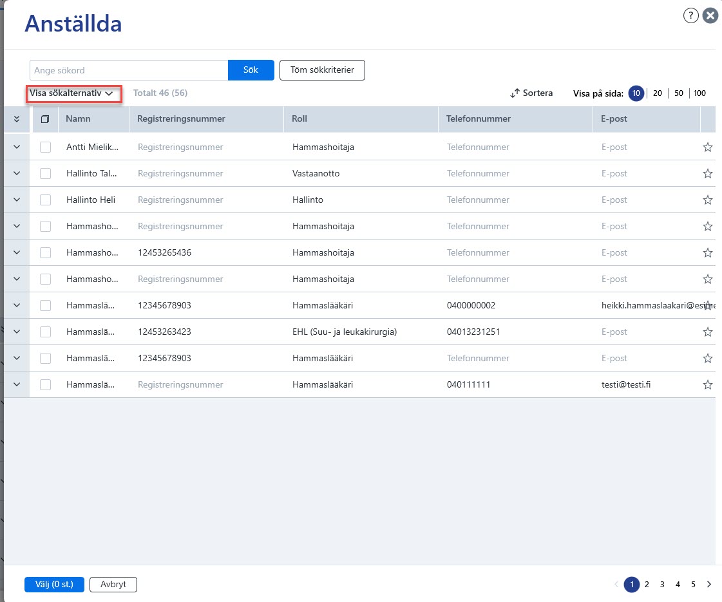This screenshot has width=722, height=602.
Task: Tick the checkbox in the 040111111 row
Action: click(45, 385)
